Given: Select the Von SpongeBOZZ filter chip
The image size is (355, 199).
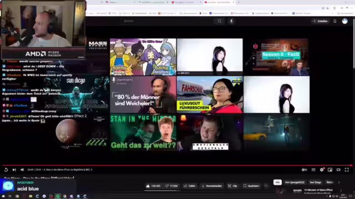Looking at the screenshot, I should pyautogui.click(x=295, y=182).
